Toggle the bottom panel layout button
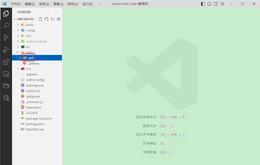The width and height of the screenshot is (260, 165). pyautogui.click(x=209, y=4)
